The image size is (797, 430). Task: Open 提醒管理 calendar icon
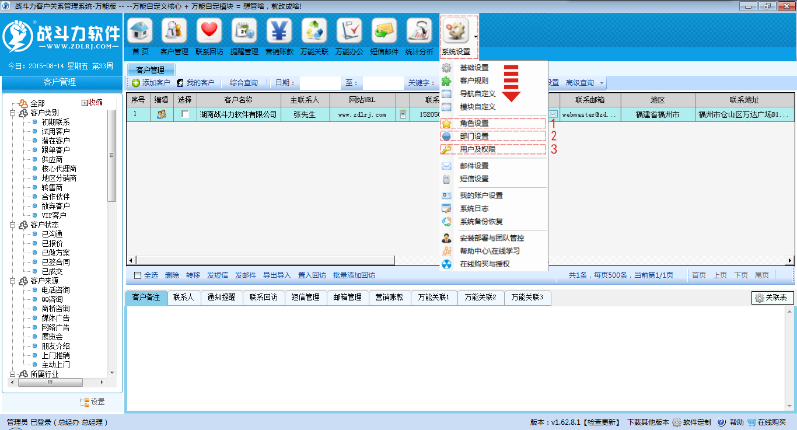(244, 31)
